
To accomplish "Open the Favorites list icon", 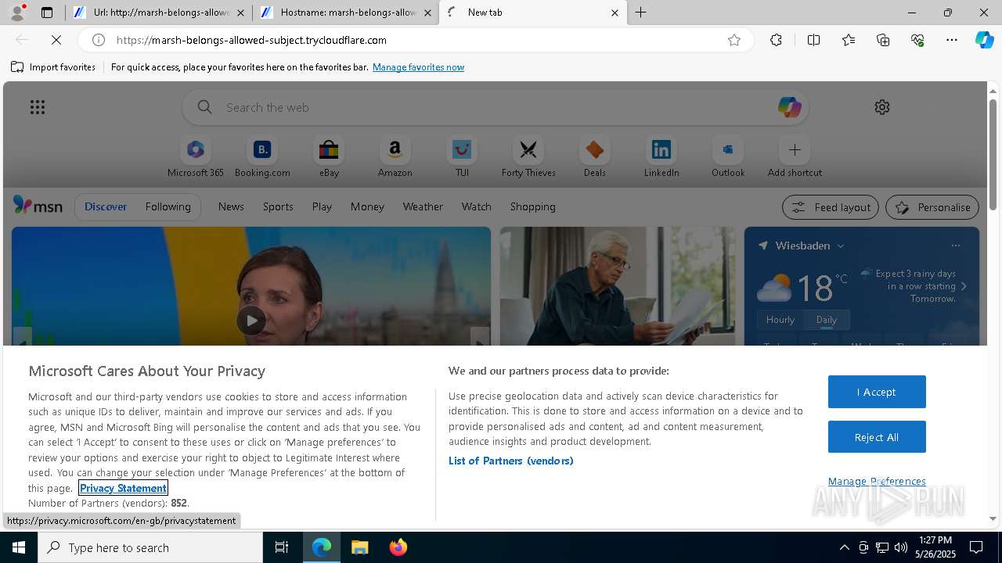I will (x=849, y=40).
